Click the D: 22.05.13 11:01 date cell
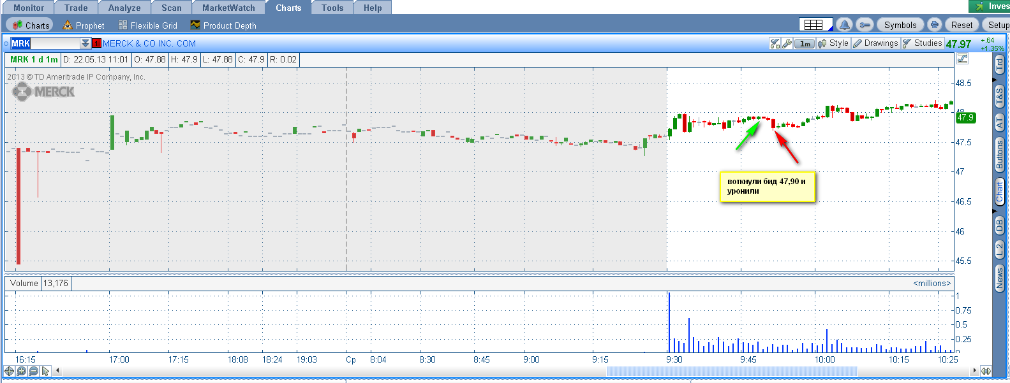The height and width of the screenshot is (383, 1010). [96, 59]
